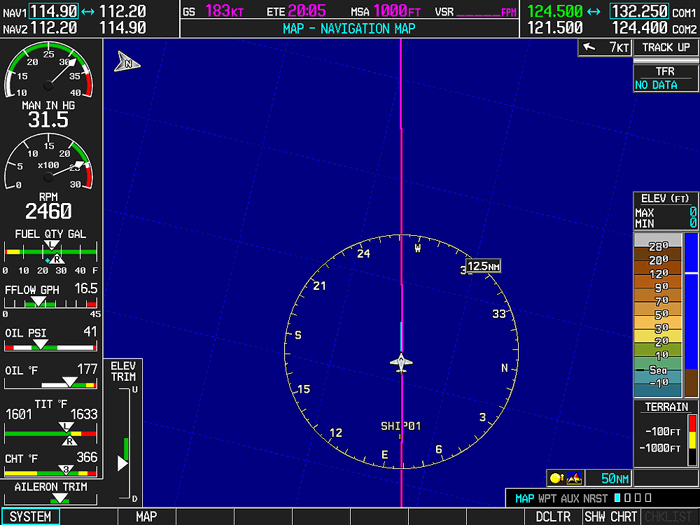Screen dimensions: 700x525
Task: Click the COM2 active frequency 121.500
Action: (x=555, y=28)
